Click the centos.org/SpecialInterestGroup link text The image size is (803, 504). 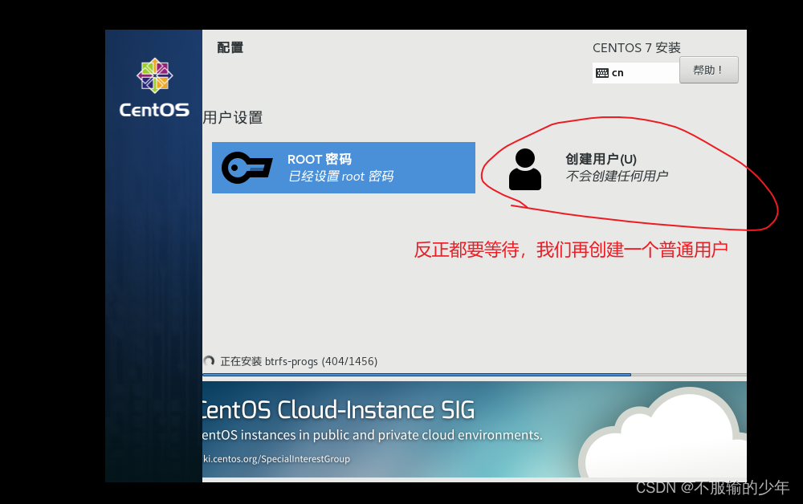(x=276, y=459)
